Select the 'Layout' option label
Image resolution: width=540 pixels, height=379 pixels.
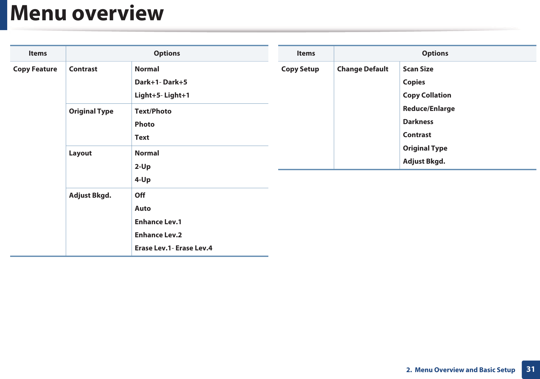pos(80,153)
